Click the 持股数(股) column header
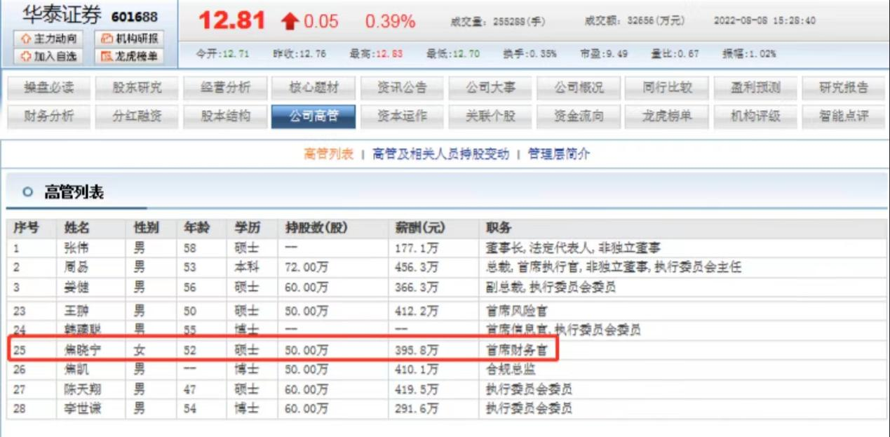890x437 pixels. pyautogui.click(x=316, y=229)
